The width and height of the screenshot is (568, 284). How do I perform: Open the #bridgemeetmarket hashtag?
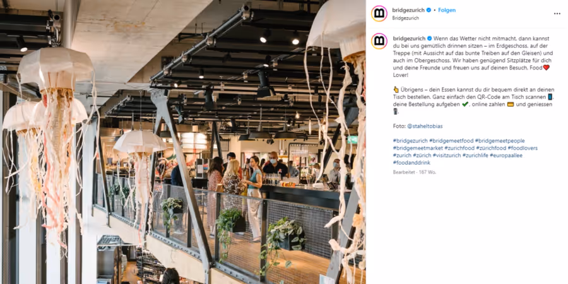click(x=418, y=148)
